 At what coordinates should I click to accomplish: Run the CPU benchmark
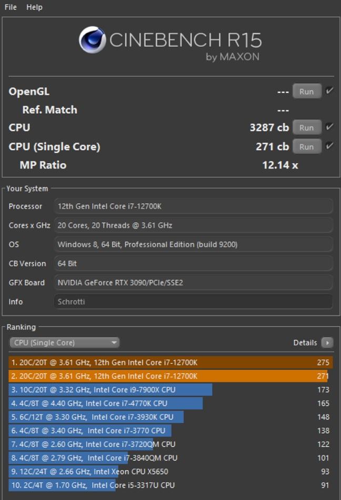click(x=306, y=127)
